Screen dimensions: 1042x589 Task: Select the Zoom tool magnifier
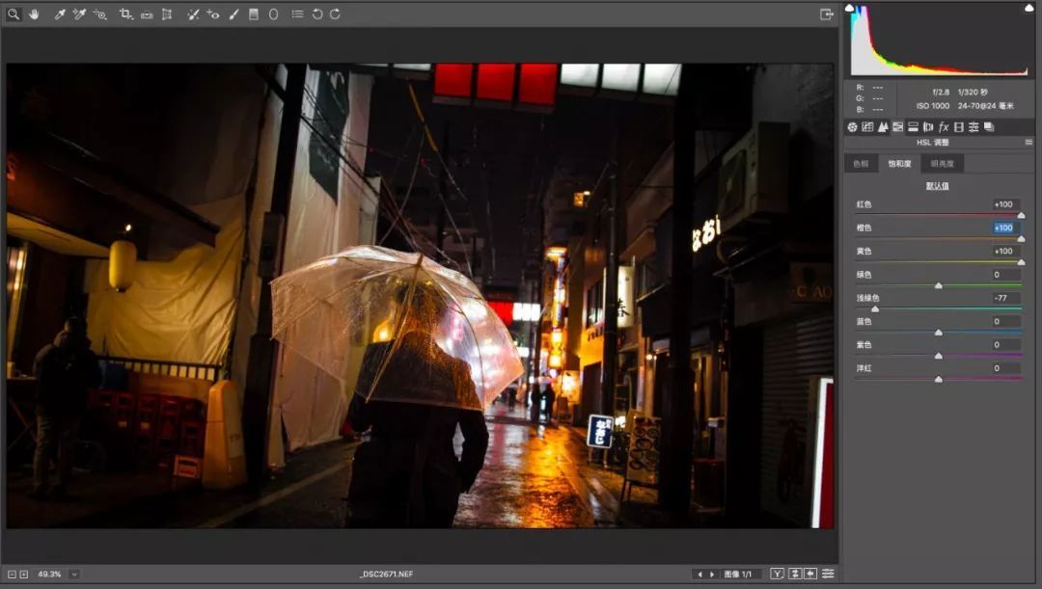click(x=14, y=13)
